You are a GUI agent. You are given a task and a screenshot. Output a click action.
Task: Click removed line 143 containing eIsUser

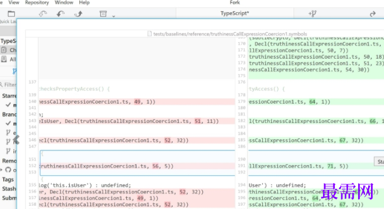[136, 121]
